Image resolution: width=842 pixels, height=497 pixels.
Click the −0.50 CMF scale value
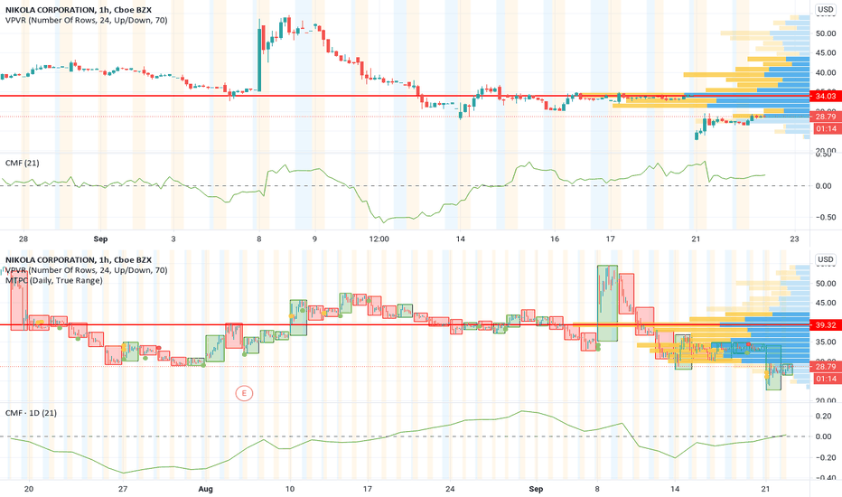click(x=824, y=217)
